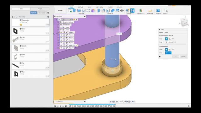This screenshot has width=201, height=113.
Task: Click the Upload button
Action: tap(34, 13)
